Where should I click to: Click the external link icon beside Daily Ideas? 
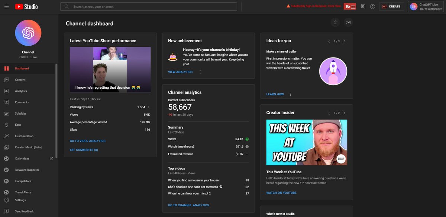pos(51,159)
